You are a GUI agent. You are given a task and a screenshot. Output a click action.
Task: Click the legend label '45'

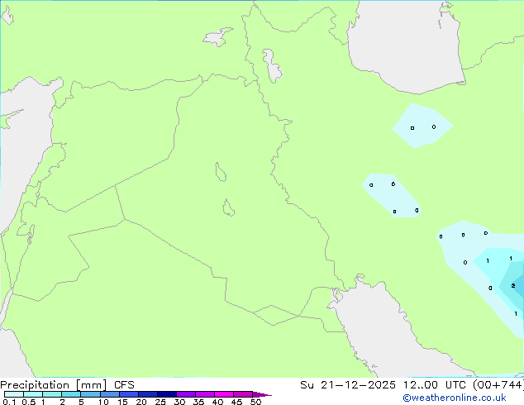point(236,402)
